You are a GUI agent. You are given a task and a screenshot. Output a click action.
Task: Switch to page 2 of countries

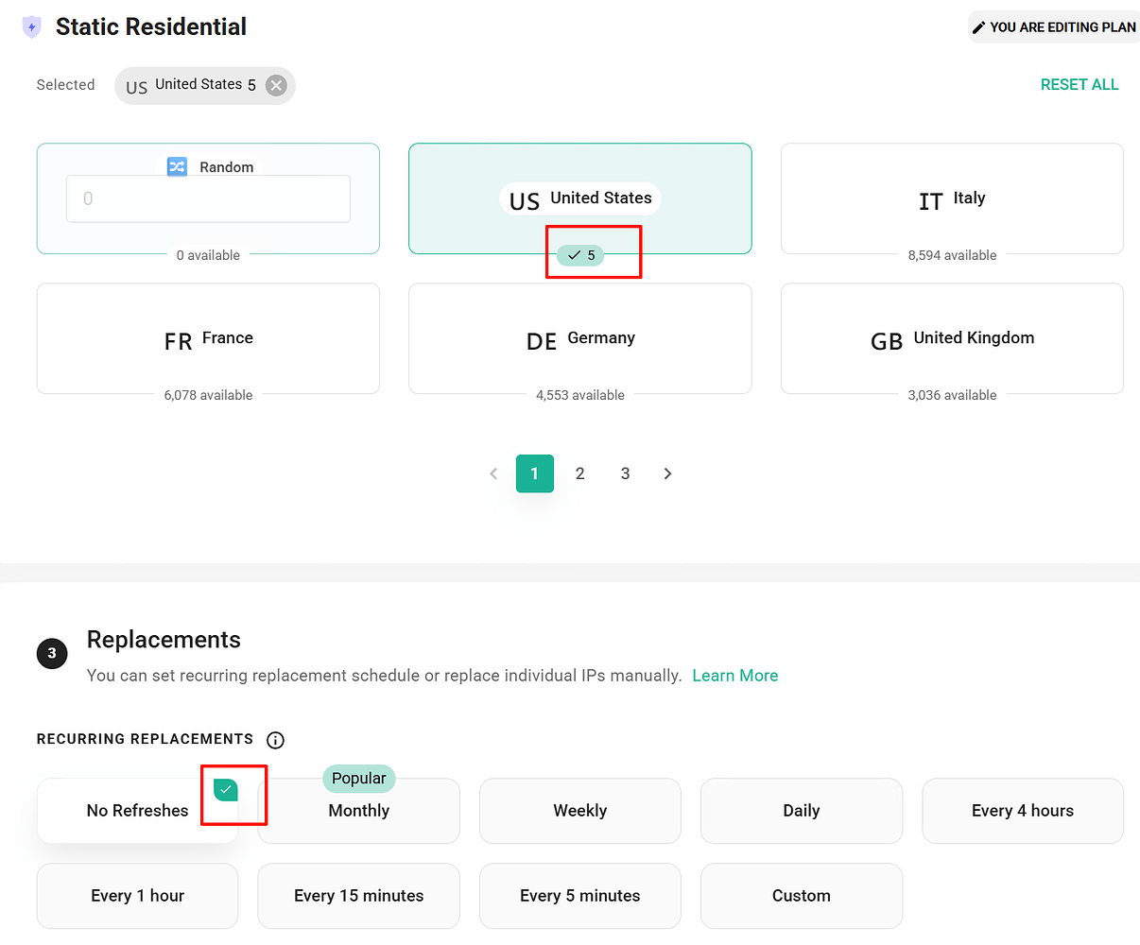point(579,473)
